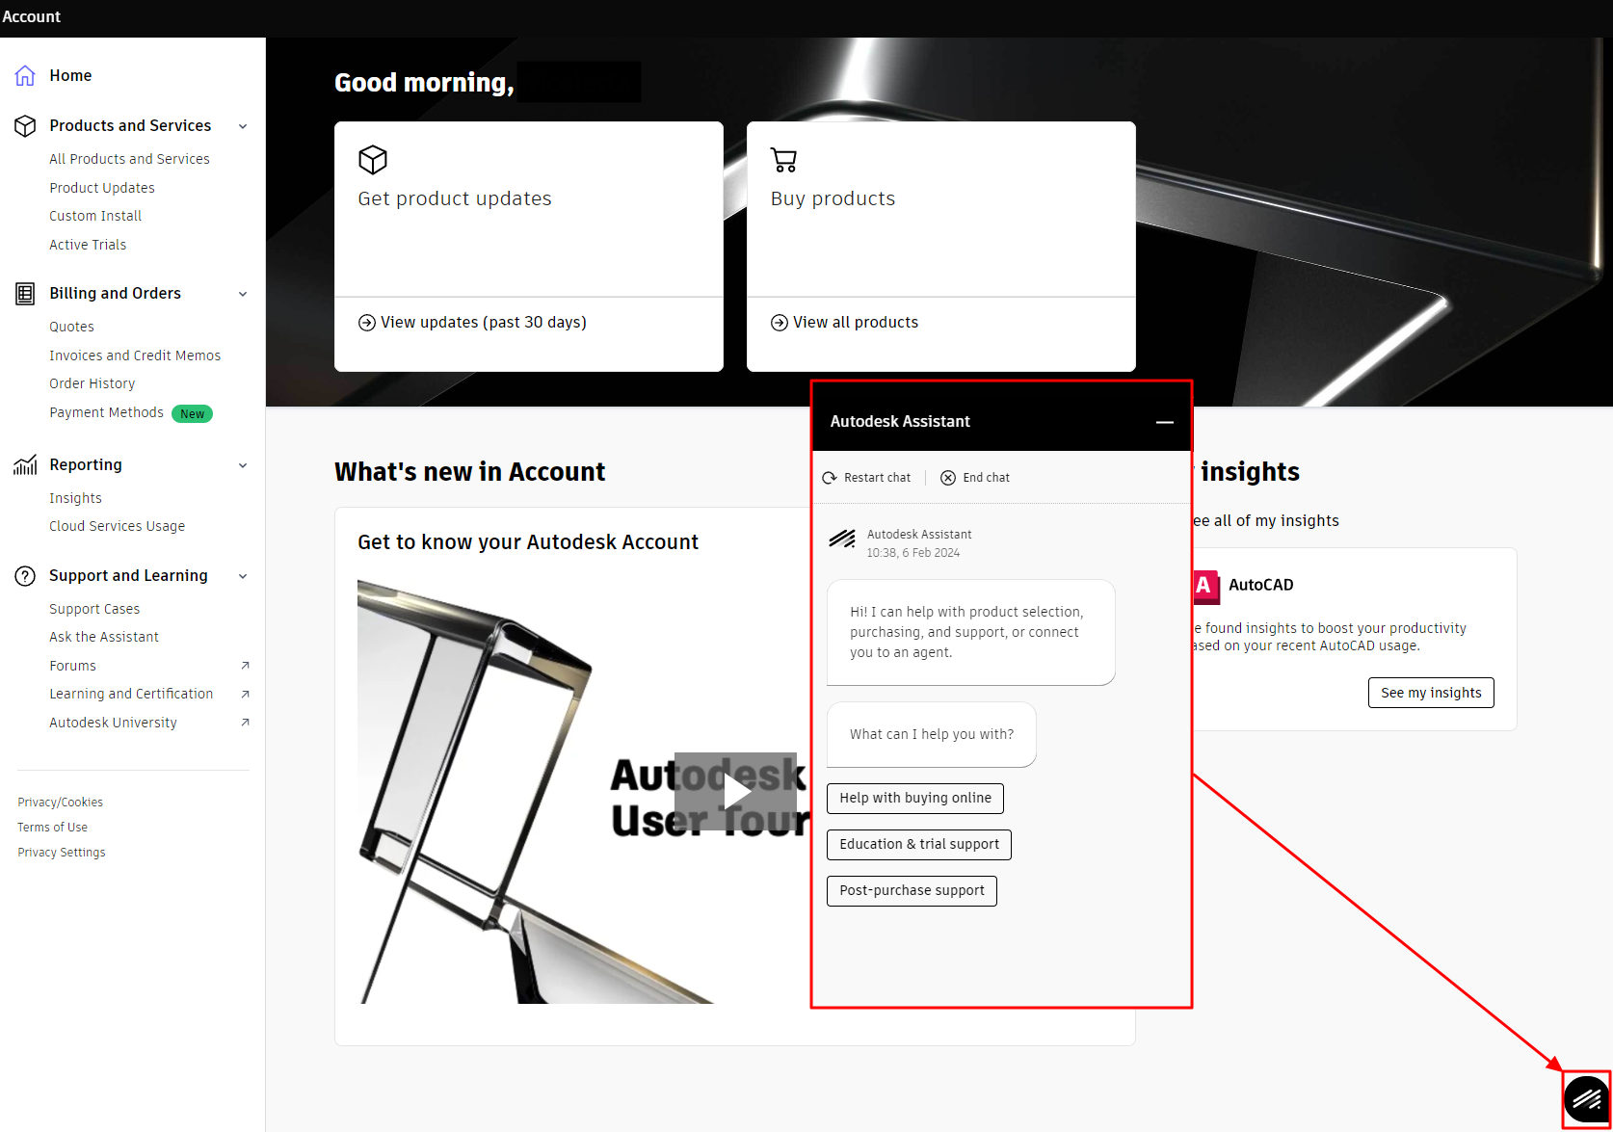Open the Privacy/Cookies link

coord(60,803)
